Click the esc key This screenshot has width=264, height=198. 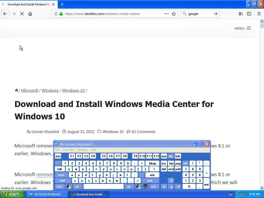click(58, 156)
